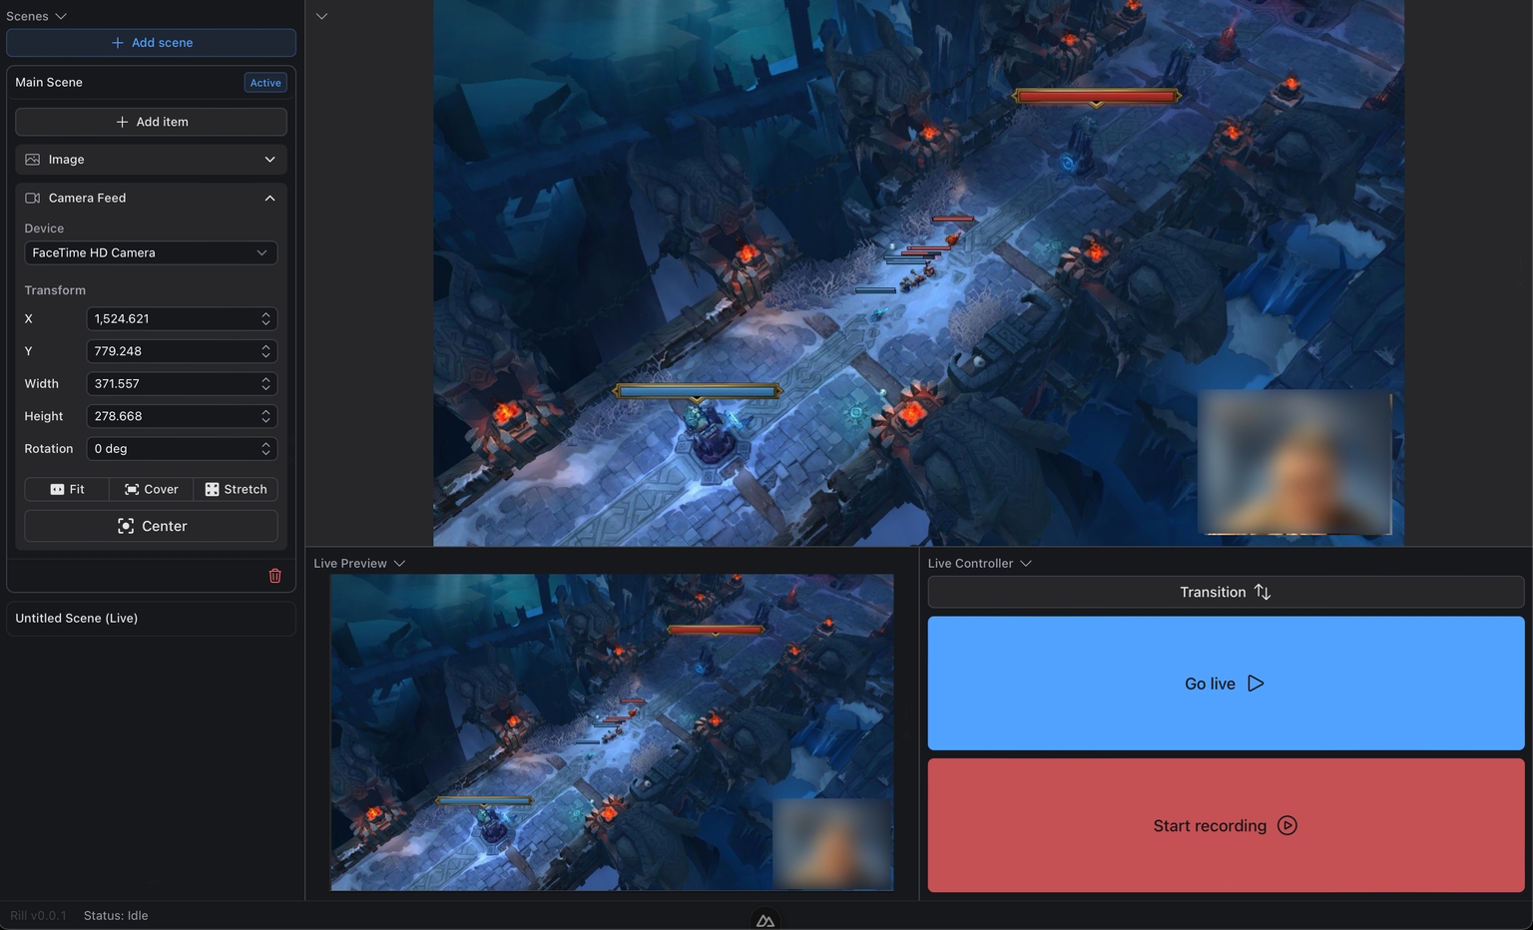1533x930 pixels.
Task: Select Cover scaling mode
Action: pyautogui.click(x=151, y=489)
